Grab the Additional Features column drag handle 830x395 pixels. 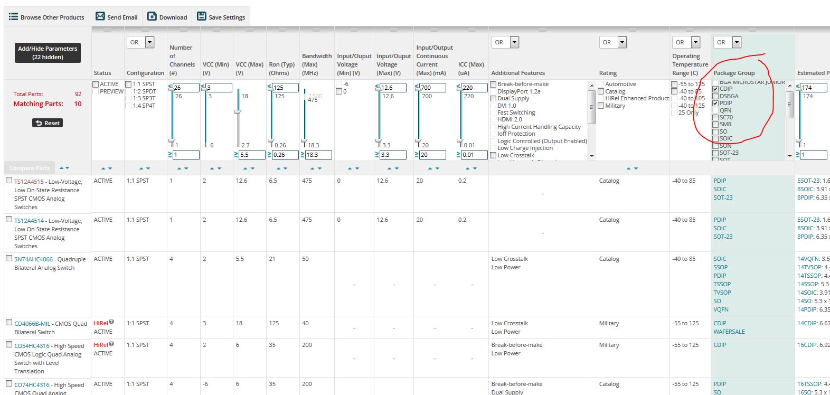click(542, 30)
